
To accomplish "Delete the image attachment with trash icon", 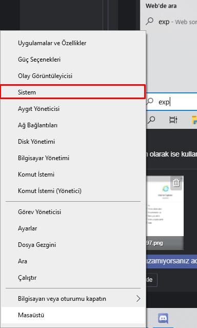I will pos(176,183).
